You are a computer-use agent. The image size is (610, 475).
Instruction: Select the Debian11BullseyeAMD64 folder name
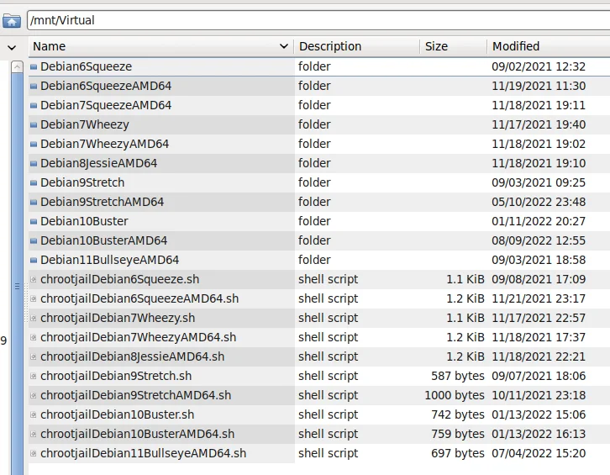pos(110,260)
